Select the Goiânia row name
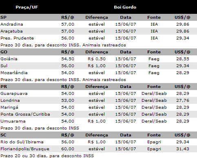This screenshot has width=197, height=158. pyautogui.click(x=9, y=59)
